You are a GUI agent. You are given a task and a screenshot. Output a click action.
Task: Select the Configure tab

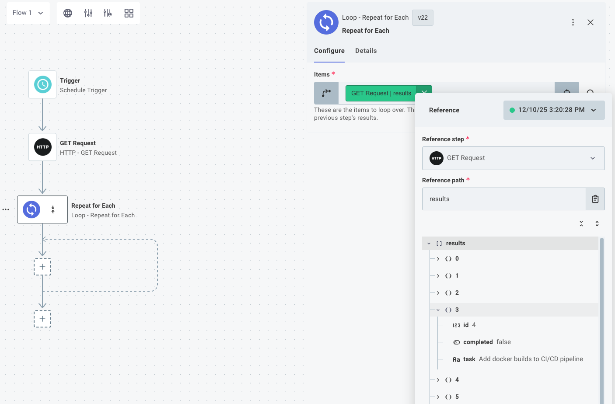(x=329, y=51)
